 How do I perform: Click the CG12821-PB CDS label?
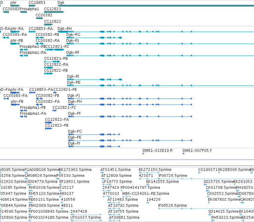coord(65,90)
